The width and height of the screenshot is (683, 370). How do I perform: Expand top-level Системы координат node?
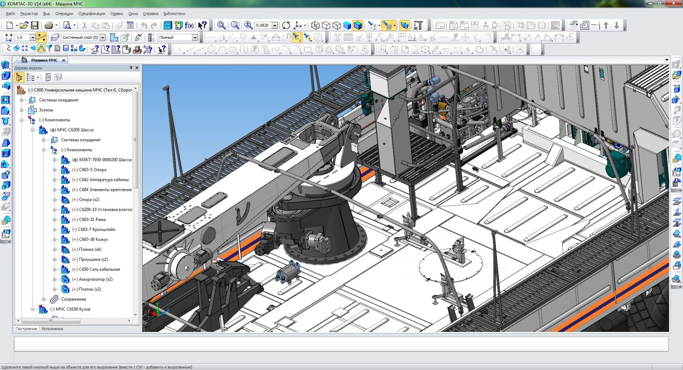coord(21,100)
